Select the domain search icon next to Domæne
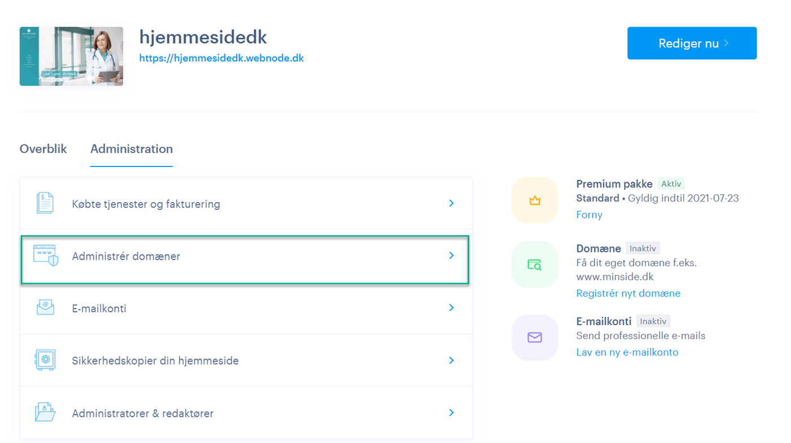This screenshot has height=443, width=791. point(534,264)
